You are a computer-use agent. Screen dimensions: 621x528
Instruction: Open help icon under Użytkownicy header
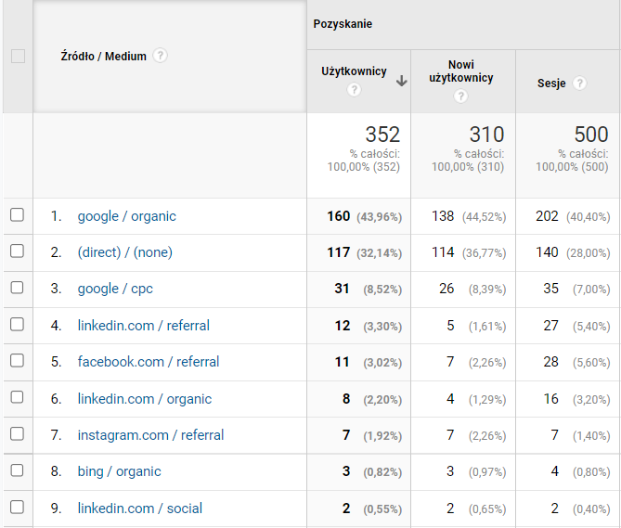[x=354, y=90]
